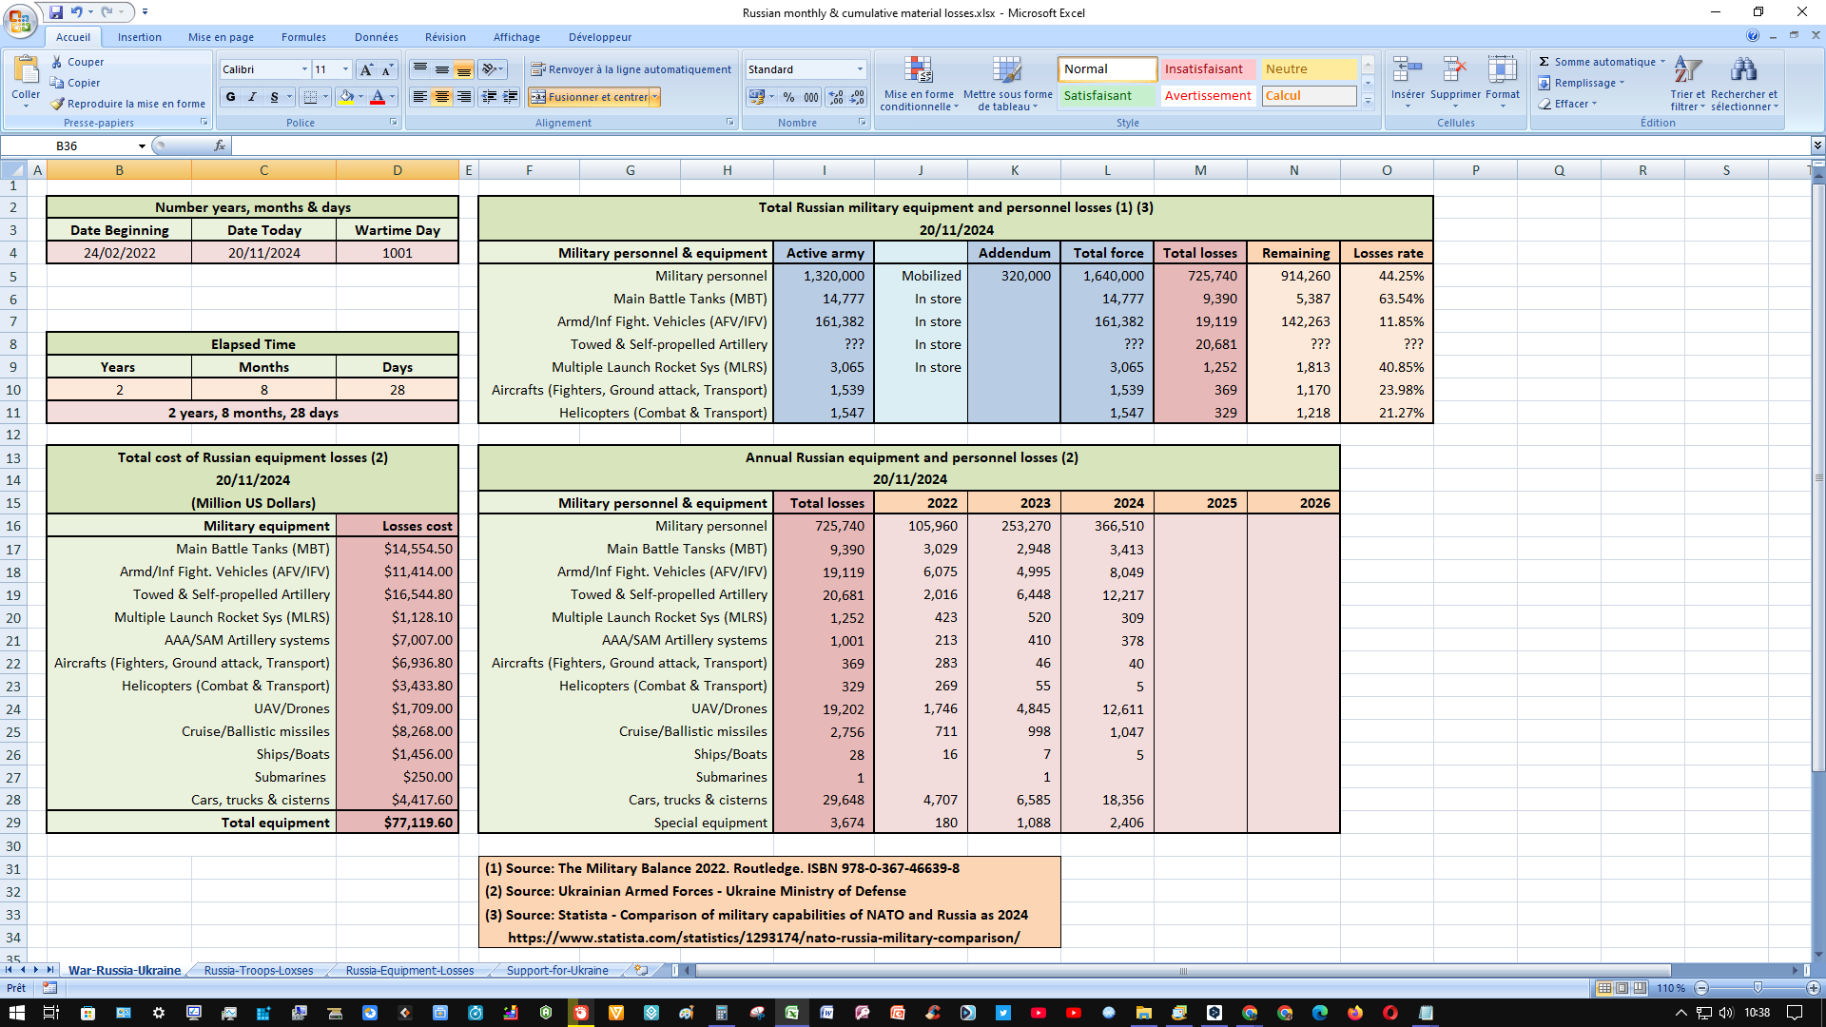Image resolution: width=1826 pixels, height=1027 pixels.
Task: Toggle bold G formatting
Action: click(231, 97)
